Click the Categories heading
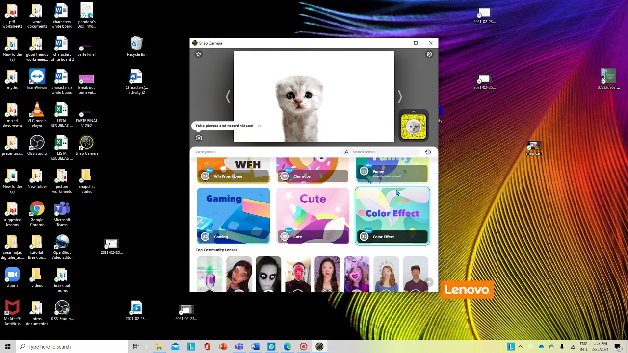This screenshot has height=353, width=628. 206,152
